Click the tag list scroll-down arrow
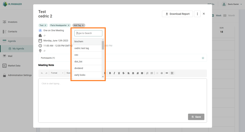The height and width of the screenshot is (132, 245). coord(103,77)
